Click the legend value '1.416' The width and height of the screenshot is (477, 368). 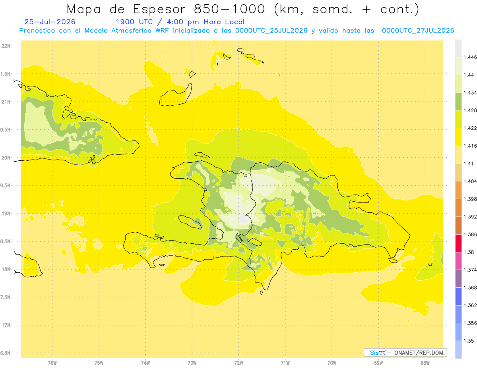tap(470, 146)
